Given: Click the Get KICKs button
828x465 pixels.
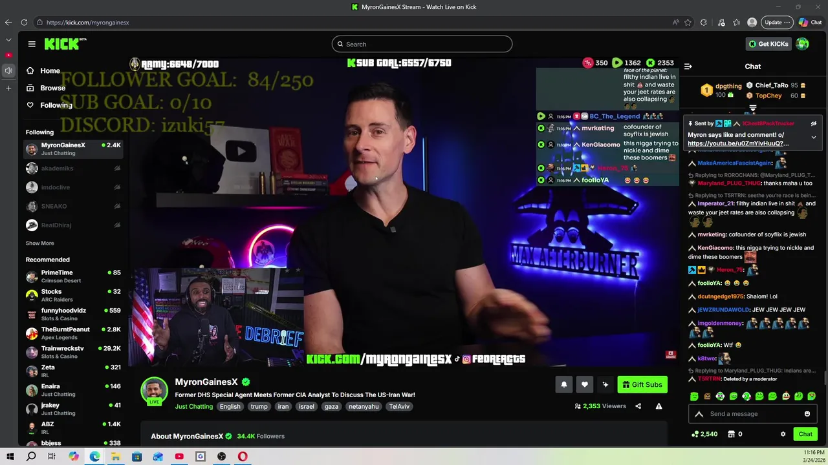Looking at the screenshot, I should click(x=768, y=44).
